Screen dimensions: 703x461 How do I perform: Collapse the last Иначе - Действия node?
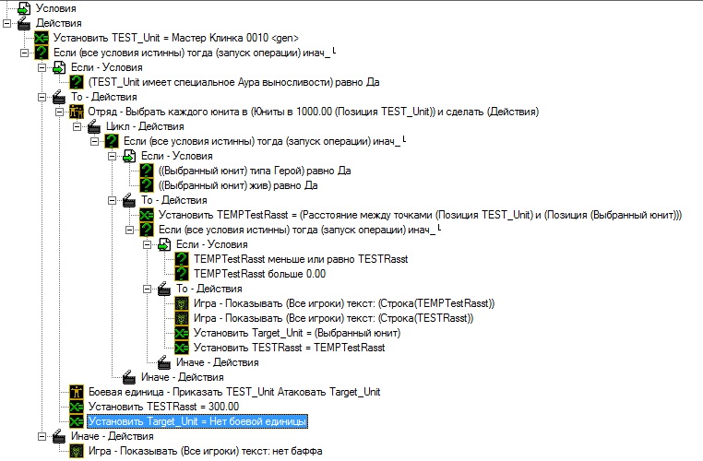[42, 436]
